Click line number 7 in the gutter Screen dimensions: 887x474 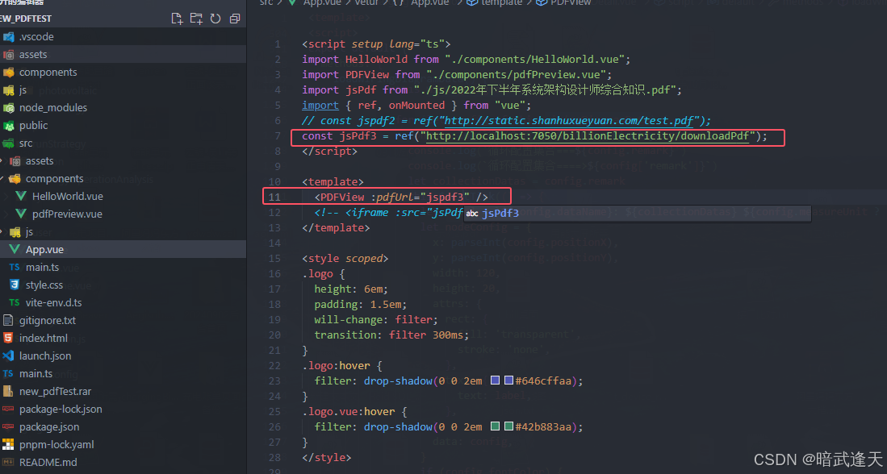point(278,135)
